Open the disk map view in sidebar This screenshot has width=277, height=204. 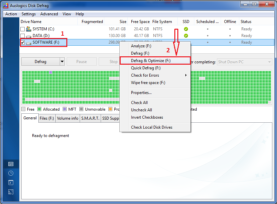[x=11, y=164]
